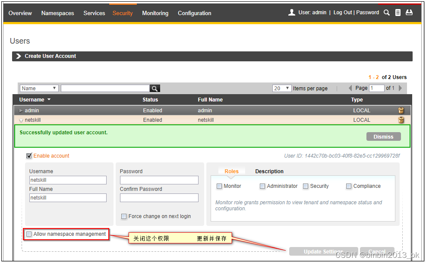Image resolution: width=426 pixels, height=263 pixels.
Task: Open the Monitoring section
Action: tap(155, 13)
